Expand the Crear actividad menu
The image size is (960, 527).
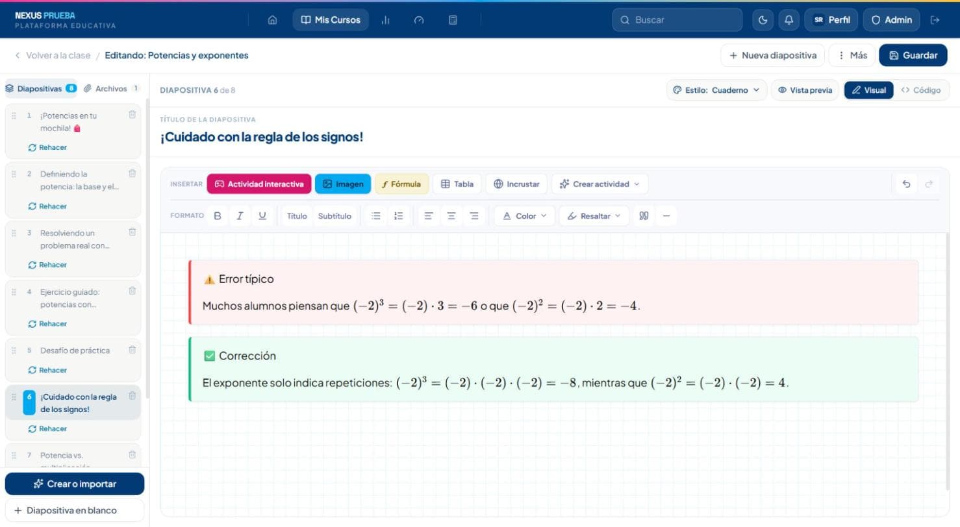tap(600, 184)
